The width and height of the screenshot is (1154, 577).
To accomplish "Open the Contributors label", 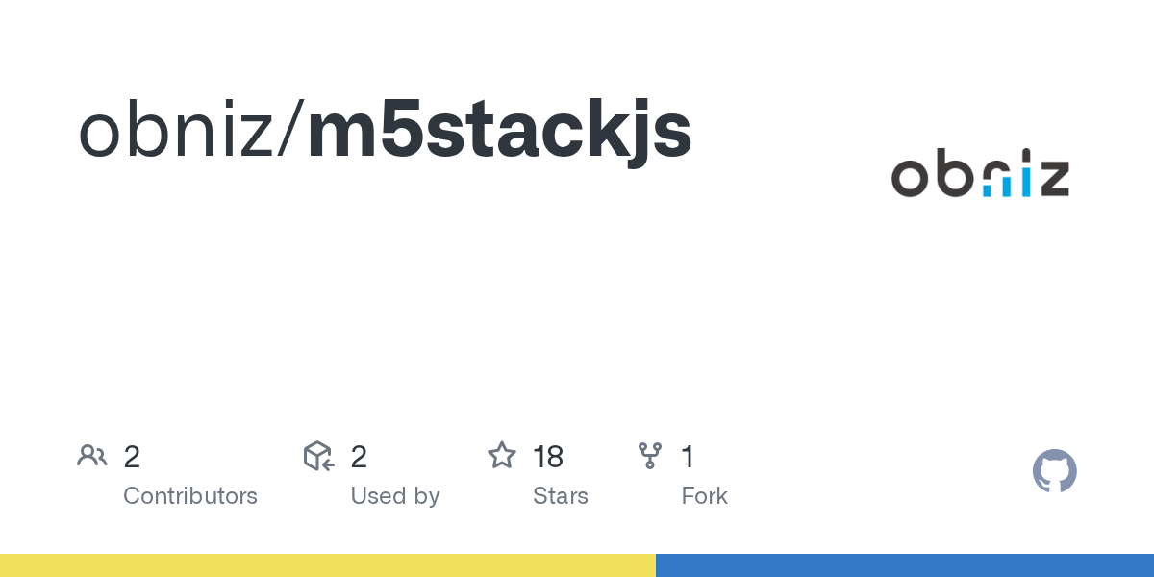I will (x=190, y=496).
